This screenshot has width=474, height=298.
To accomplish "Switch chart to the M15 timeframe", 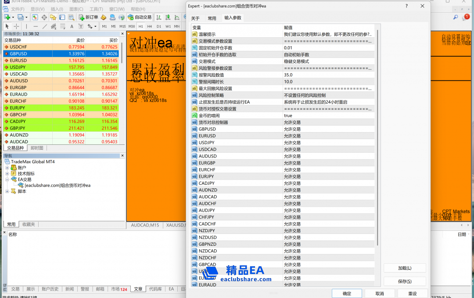I will point(122,26).
